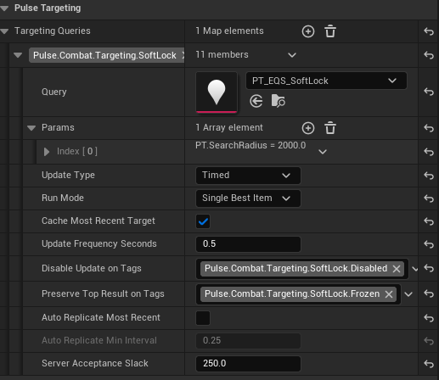Edit the Update Frequency Seconds field

248,244
